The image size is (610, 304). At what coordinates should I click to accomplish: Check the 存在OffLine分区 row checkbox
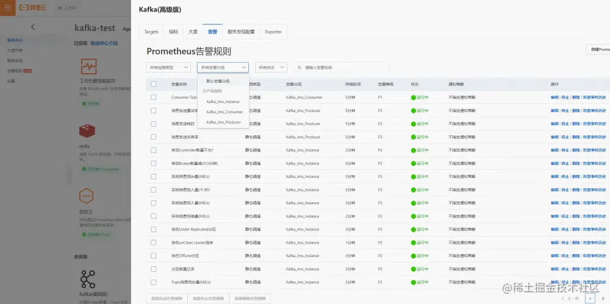[153, 256]
